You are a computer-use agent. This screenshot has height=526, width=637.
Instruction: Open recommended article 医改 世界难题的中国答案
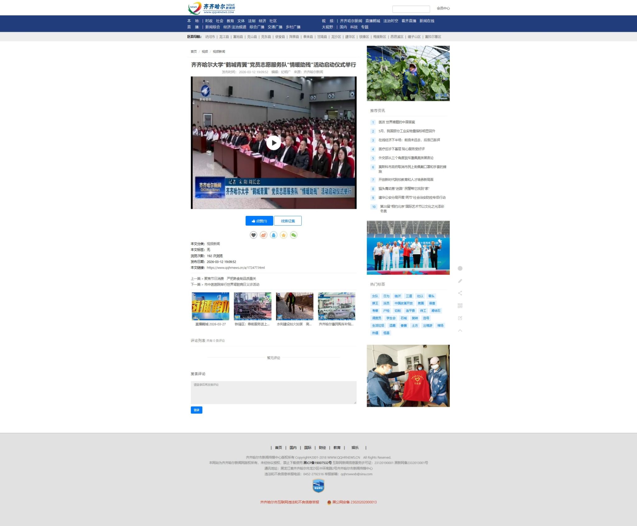[x=397, y=122]
